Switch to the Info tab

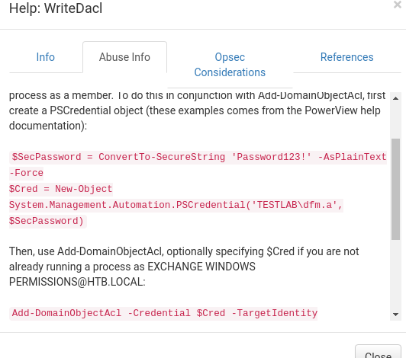pyautogui.click(x=46, y=57)
